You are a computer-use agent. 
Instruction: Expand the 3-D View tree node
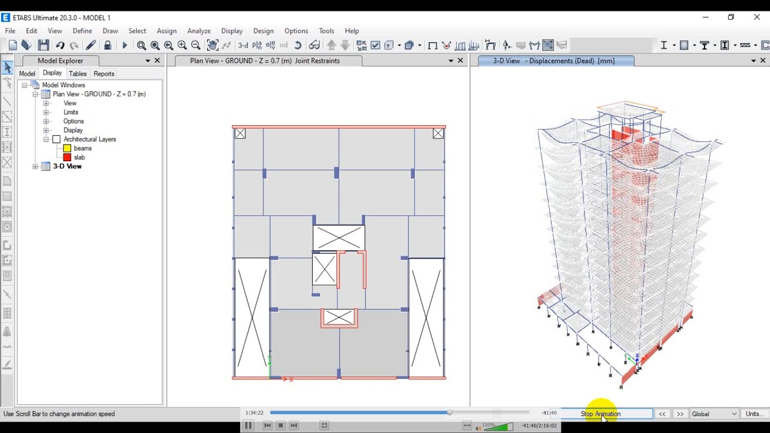(x=35, y=167)
